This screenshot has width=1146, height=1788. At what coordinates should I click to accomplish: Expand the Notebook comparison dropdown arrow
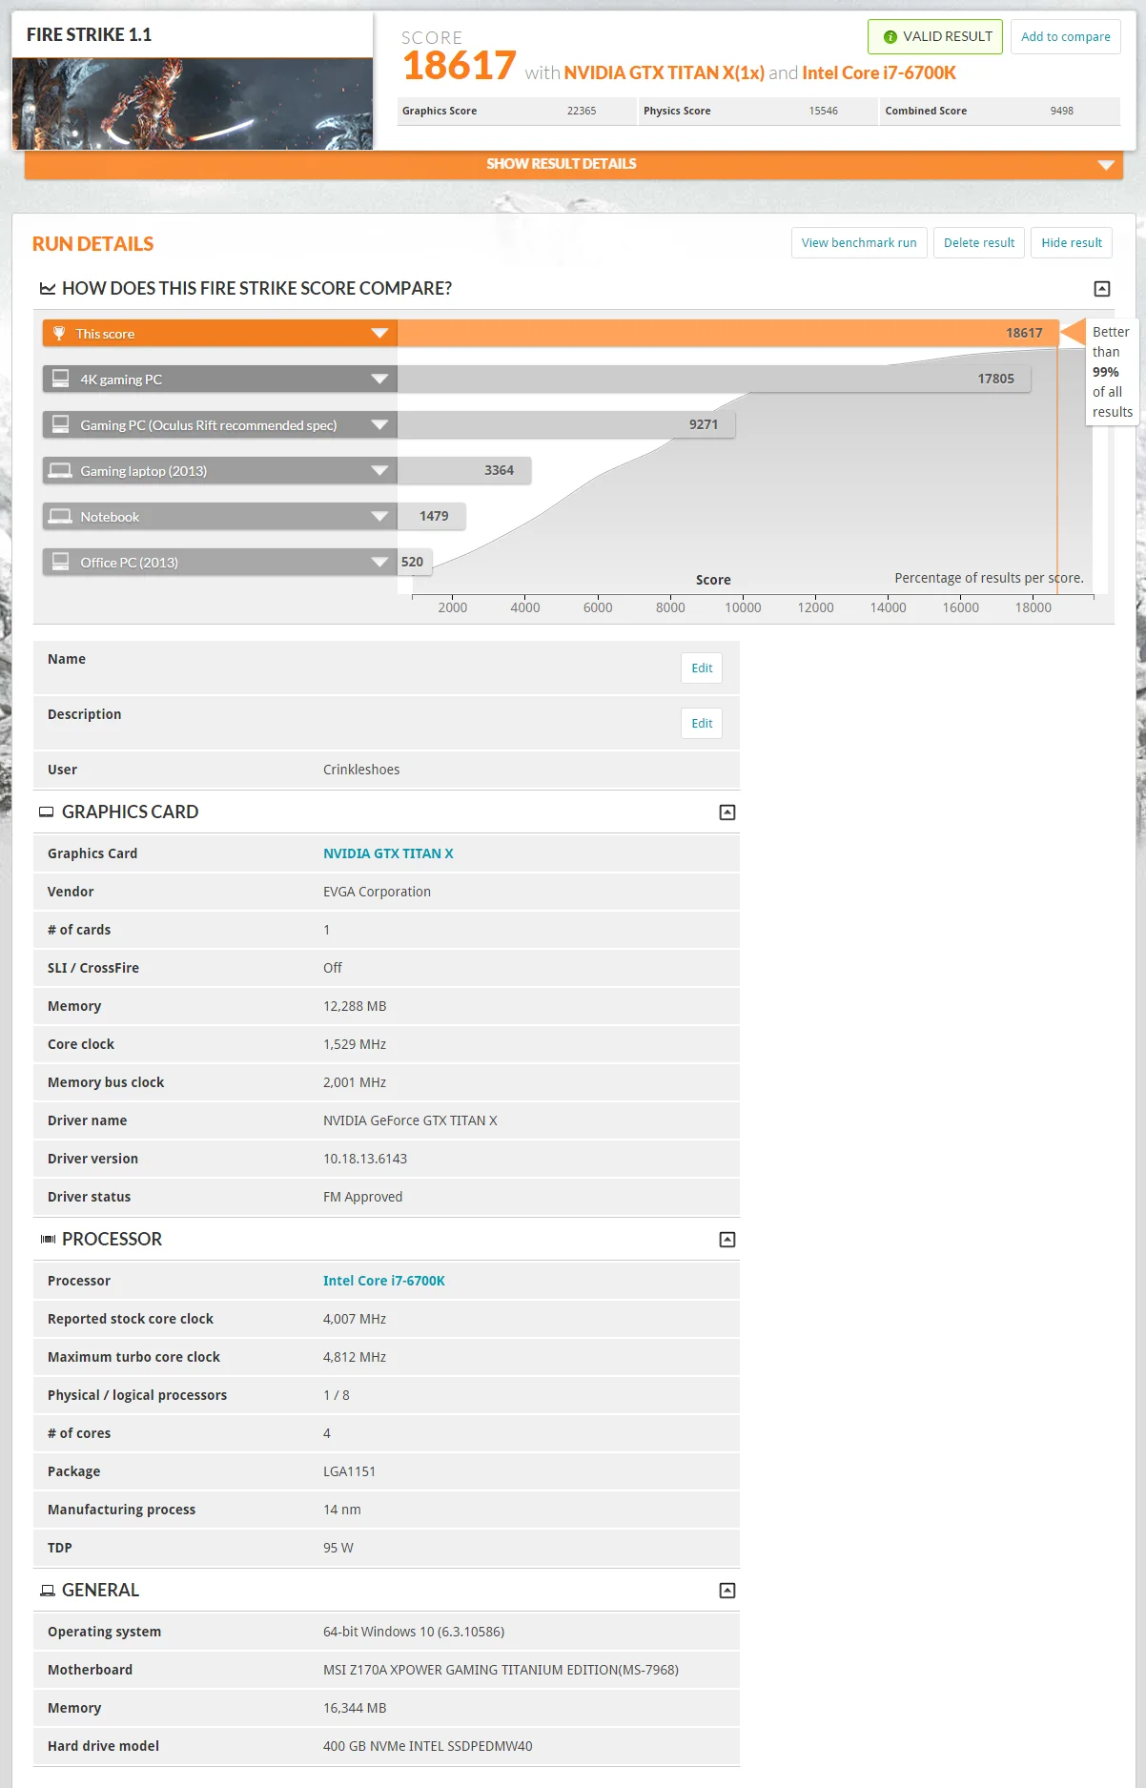click(379, 517)
